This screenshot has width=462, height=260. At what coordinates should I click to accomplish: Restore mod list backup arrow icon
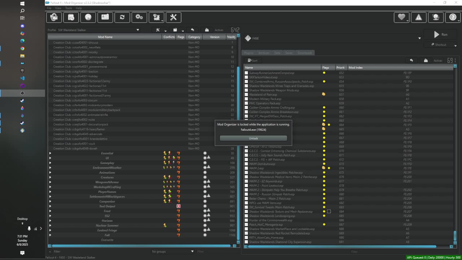(x=192, y=30)
